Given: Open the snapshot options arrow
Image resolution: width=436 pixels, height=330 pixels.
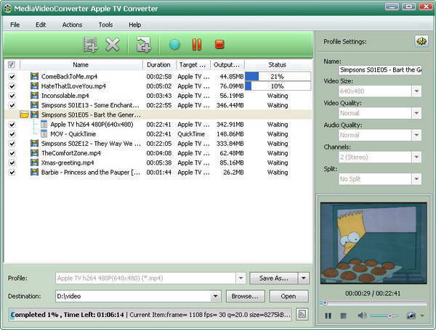Looking at the screenshot, I should click(x=422, y=315).
